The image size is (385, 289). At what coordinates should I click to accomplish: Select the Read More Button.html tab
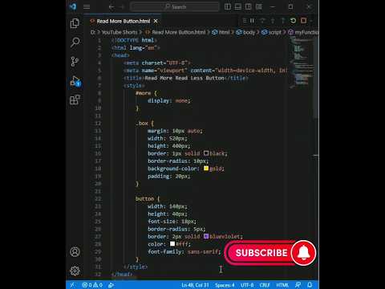124,21
